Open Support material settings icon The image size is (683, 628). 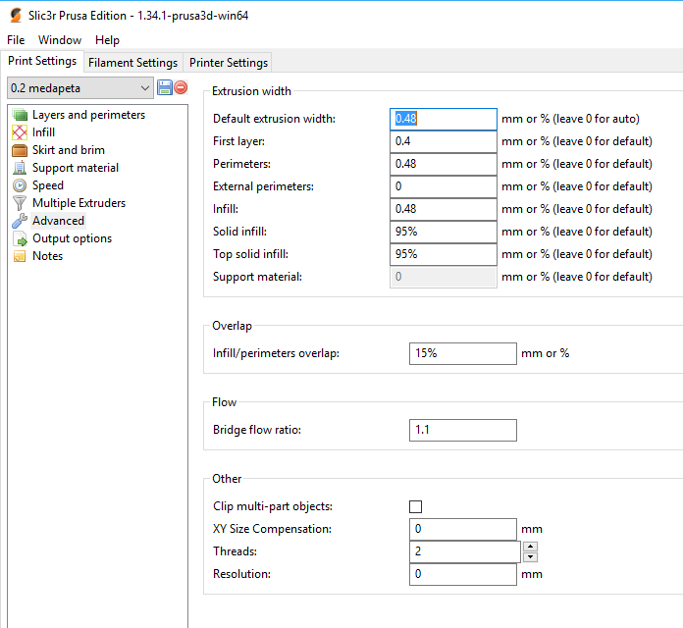pos(20,168)
